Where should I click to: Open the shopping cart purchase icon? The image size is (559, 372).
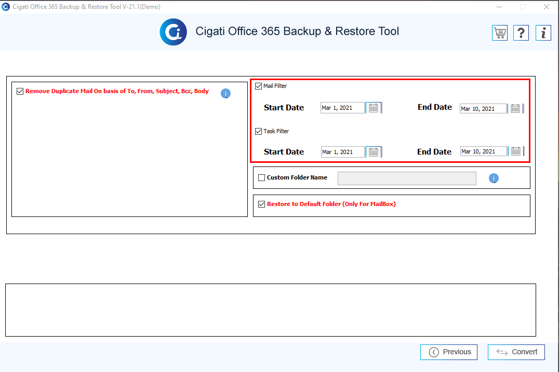(499, 33)
